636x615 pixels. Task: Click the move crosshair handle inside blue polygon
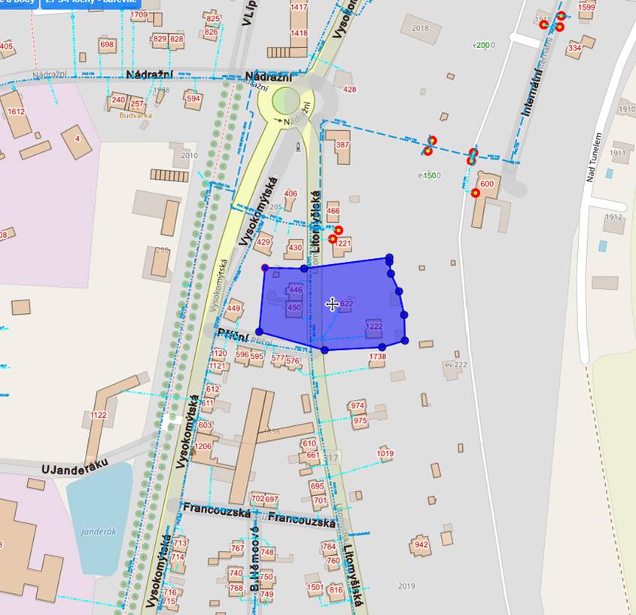click(332, 304)
